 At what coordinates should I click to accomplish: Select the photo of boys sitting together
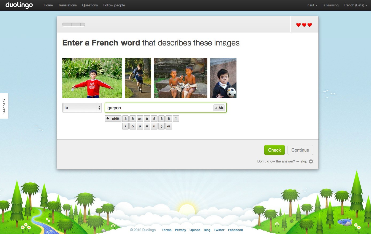click(180, 78)
